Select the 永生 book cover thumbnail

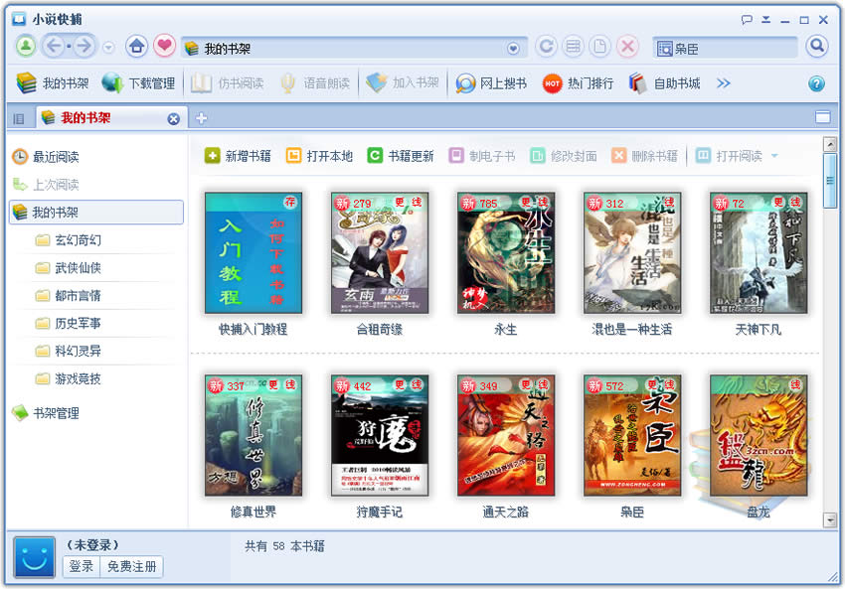tap(505, 253)
